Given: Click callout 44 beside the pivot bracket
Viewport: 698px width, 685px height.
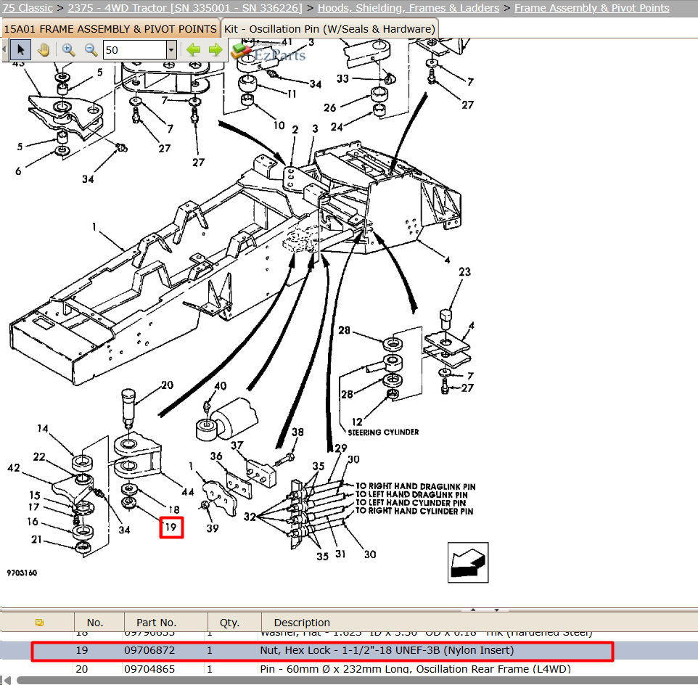Looking at the screenshot, I should point(188,492).
